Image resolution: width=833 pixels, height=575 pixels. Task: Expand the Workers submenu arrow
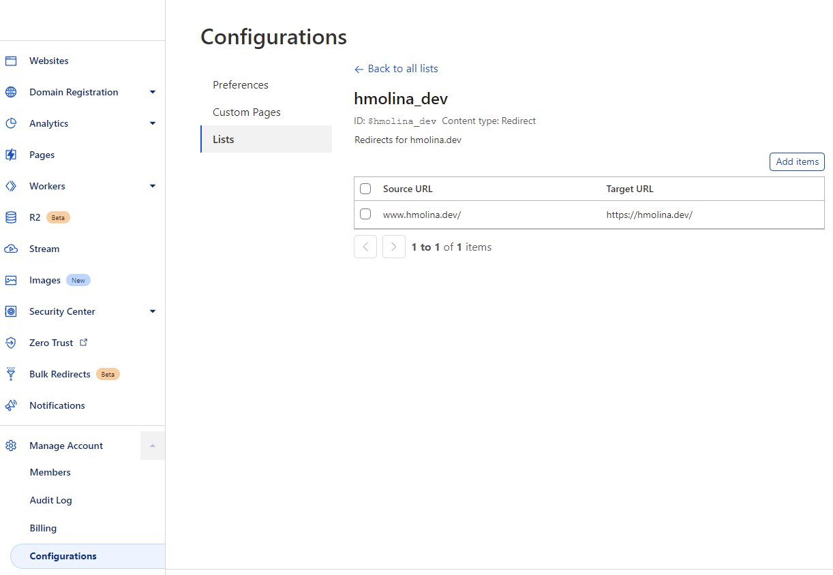(153, 186)
